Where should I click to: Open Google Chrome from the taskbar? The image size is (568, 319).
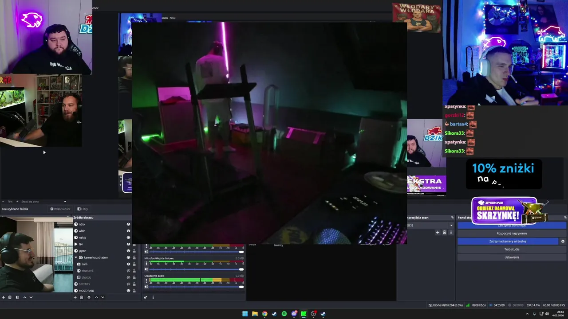(264, 314)
